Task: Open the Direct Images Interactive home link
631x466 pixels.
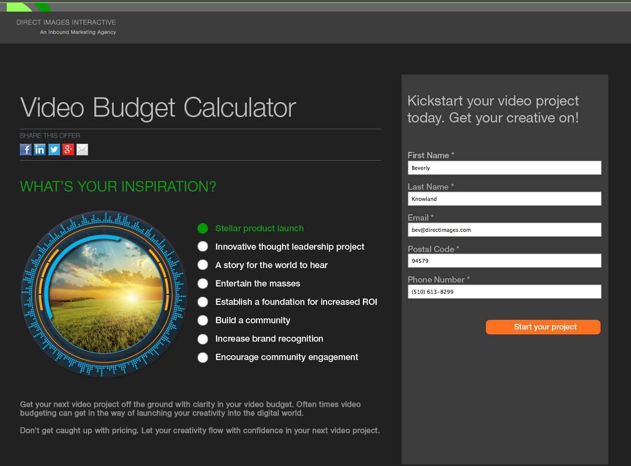Action: (66, 22)
